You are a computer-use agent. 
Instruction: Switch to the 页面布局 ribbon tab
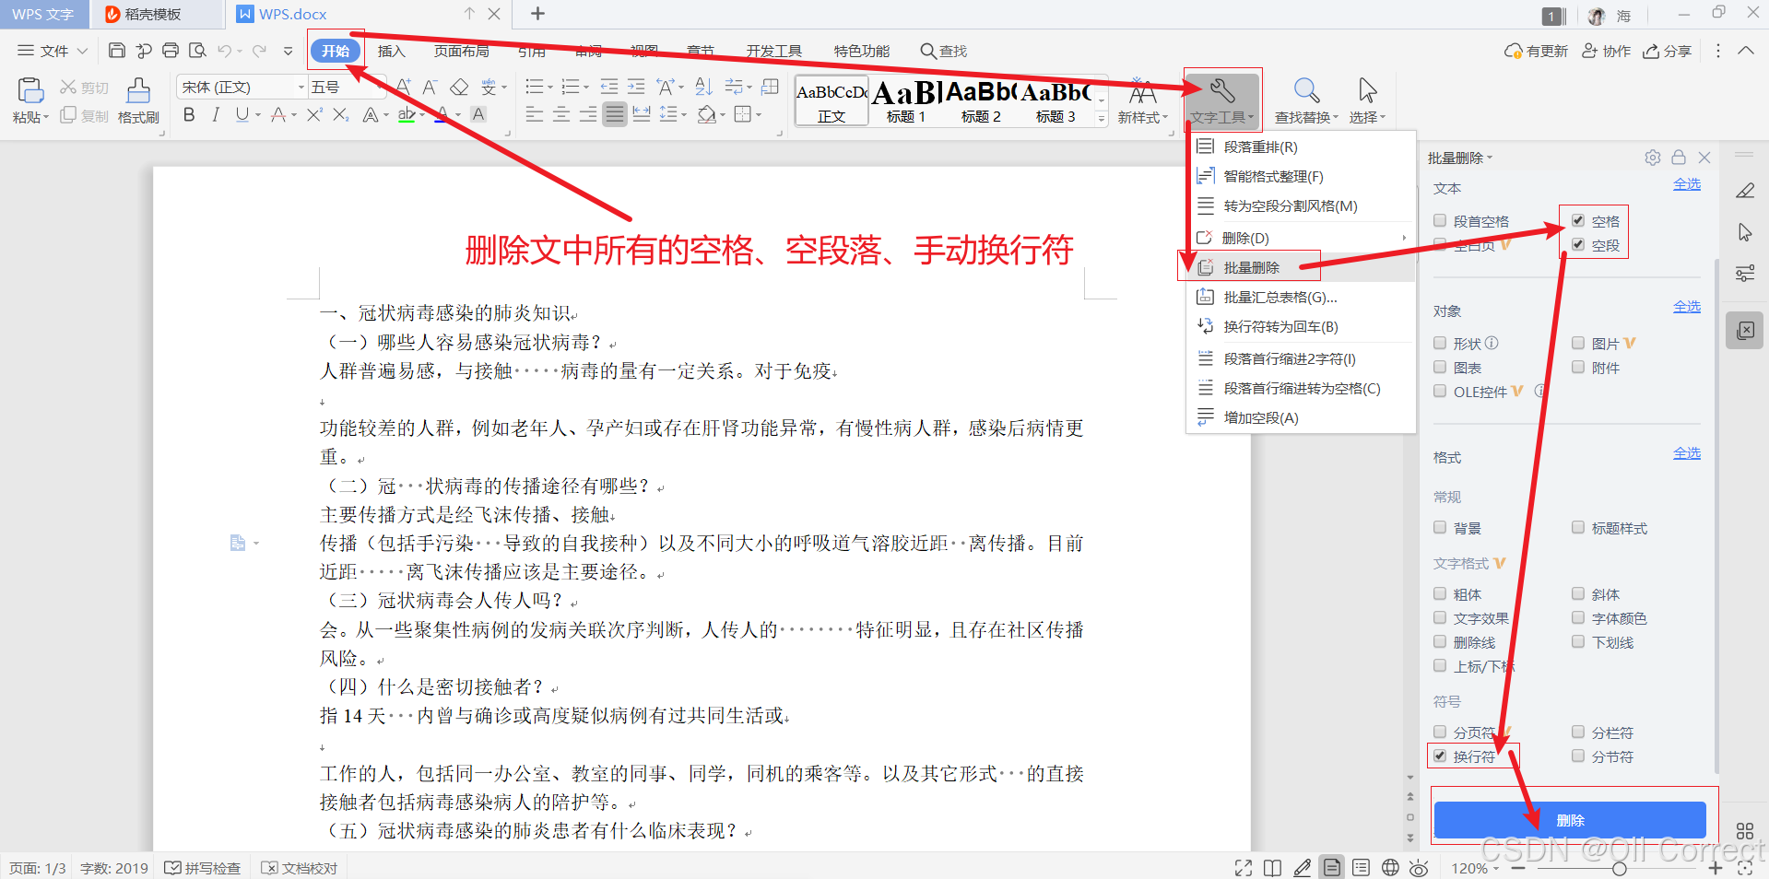pyautogui.click(x=462, y=51)
